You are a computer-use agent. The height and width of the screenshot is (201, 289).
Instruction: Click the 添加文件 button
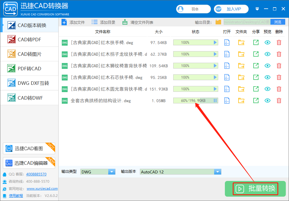(x=73, y=22)
